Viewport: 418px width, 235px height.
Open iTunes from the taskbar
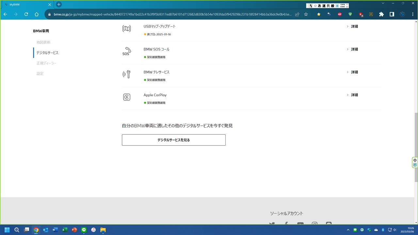pos(93,230)
